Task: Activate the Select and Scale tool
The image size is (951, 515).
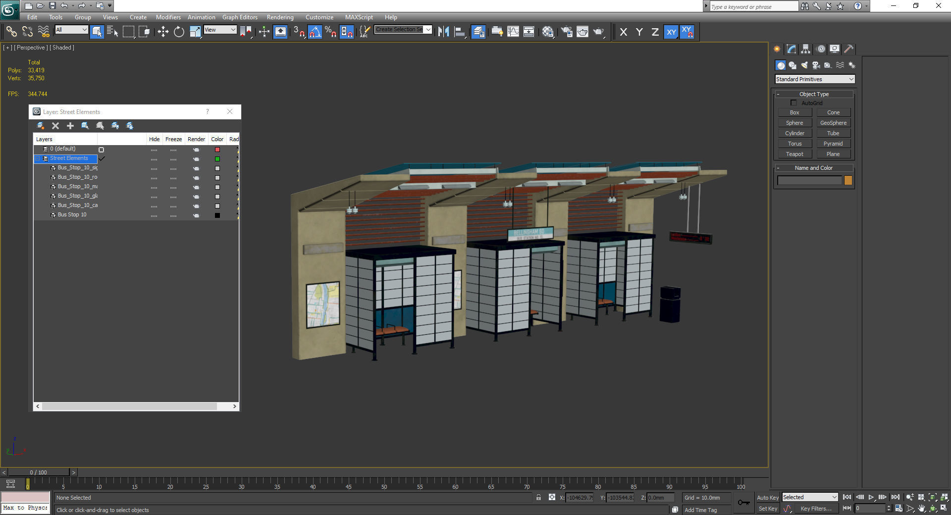Action: point(195,32)
